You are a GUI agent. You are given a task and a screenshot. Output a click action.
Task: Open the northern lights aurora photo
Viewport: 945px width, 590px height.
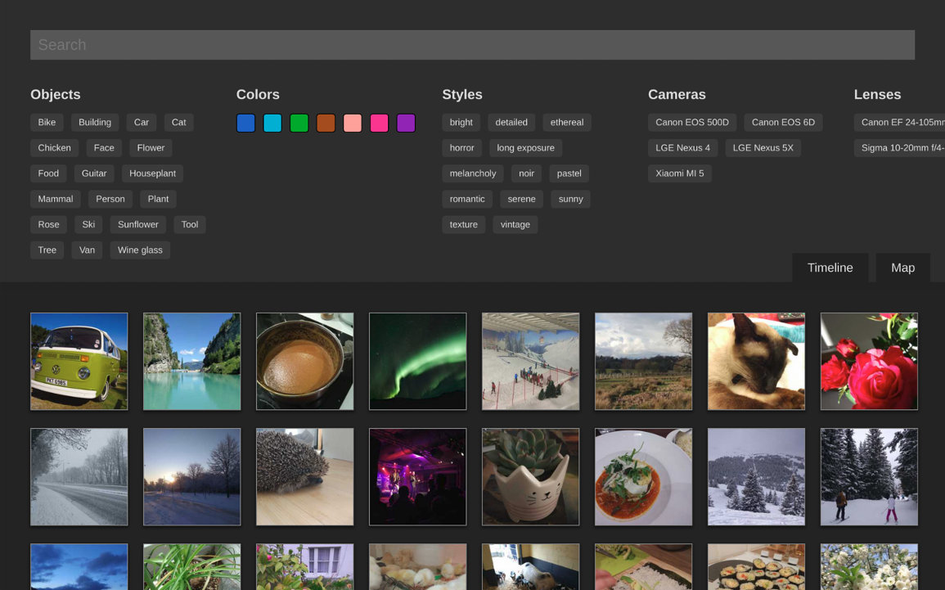(x=417, y=361)
